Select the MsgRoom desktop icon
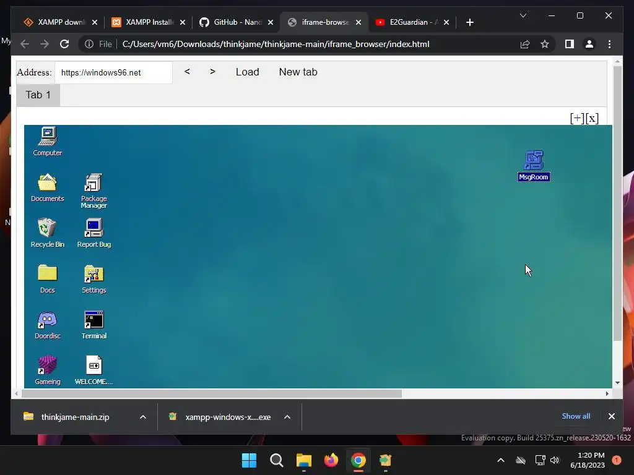 point(534,165)
